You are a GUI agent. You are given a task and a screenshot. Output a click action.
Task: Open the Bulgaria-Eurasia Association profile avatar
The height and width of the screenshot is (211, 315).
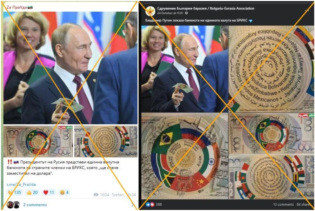150,11
